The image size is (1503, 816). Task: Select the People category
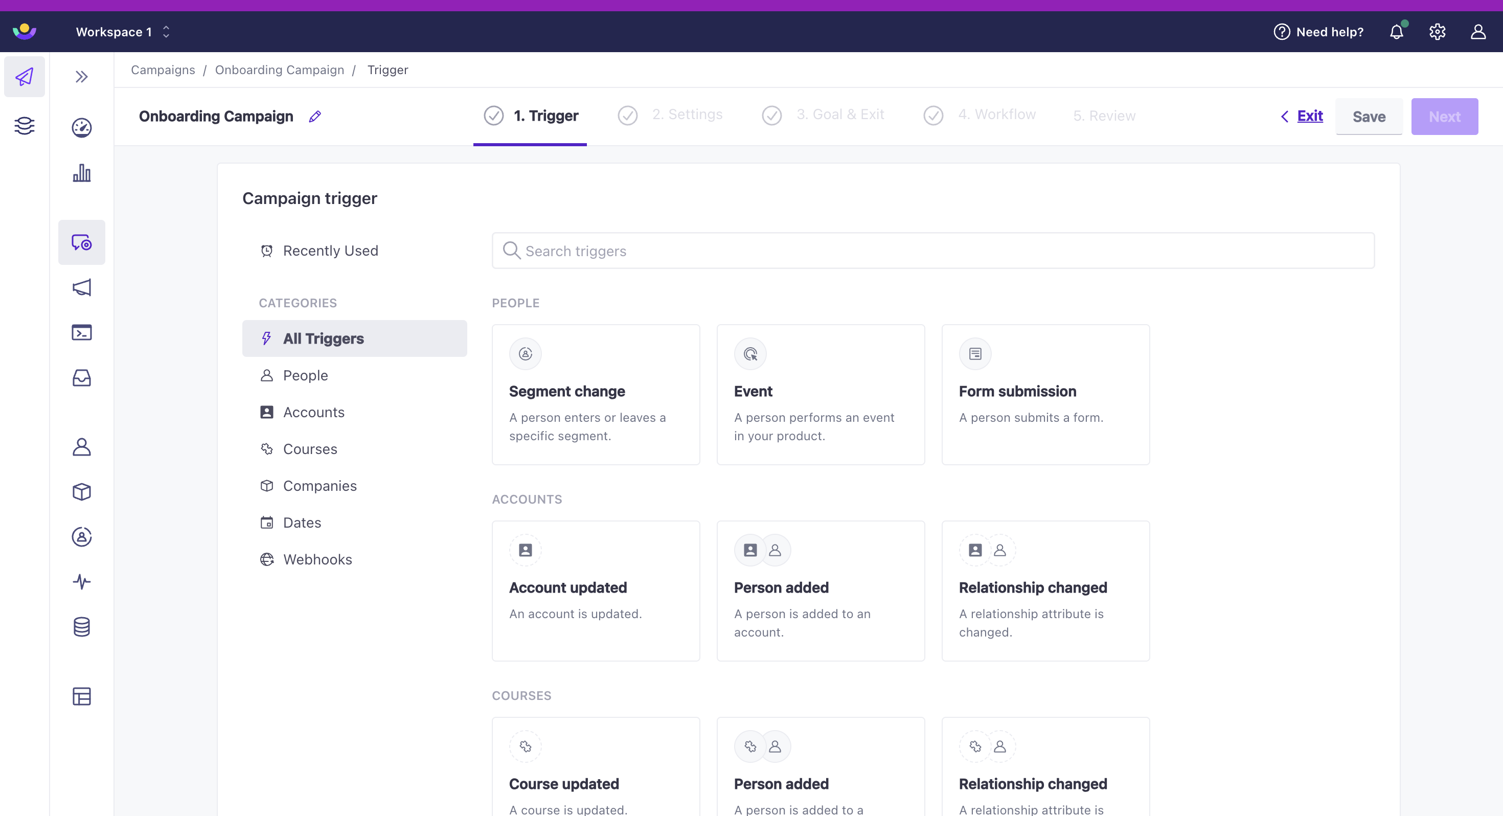coord(355,375)
